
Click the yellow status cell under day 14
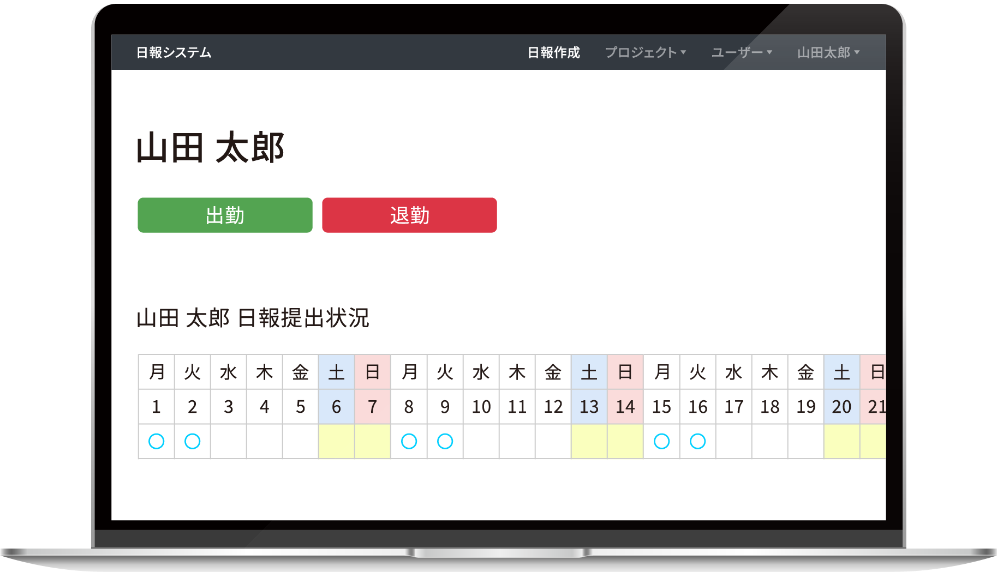[625, 441]
